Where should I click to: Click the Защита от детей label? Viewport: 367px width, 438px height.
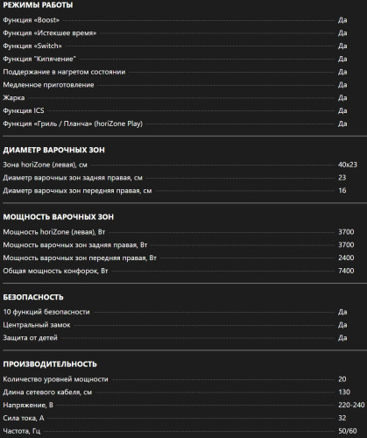[30, 338]
